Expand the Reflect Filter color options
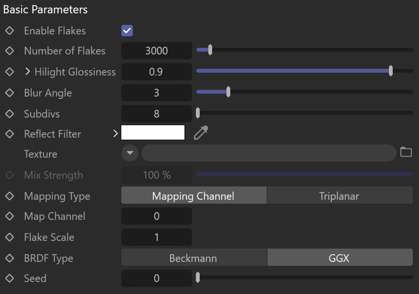Screen dimensions: 419x294 tap(115, 133)
